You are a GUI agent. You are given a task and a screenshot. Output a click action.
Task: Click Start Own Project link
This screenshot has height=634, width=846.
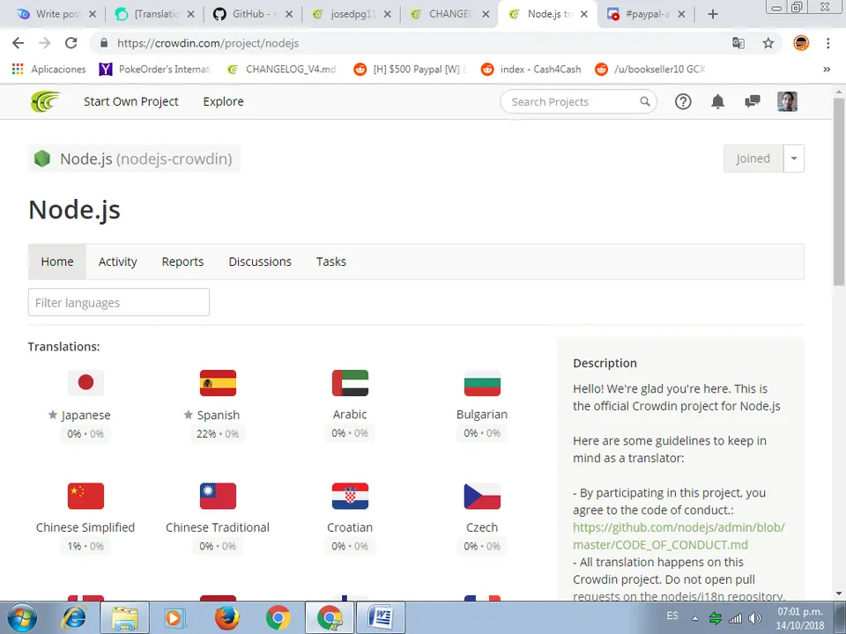(131, 101)
